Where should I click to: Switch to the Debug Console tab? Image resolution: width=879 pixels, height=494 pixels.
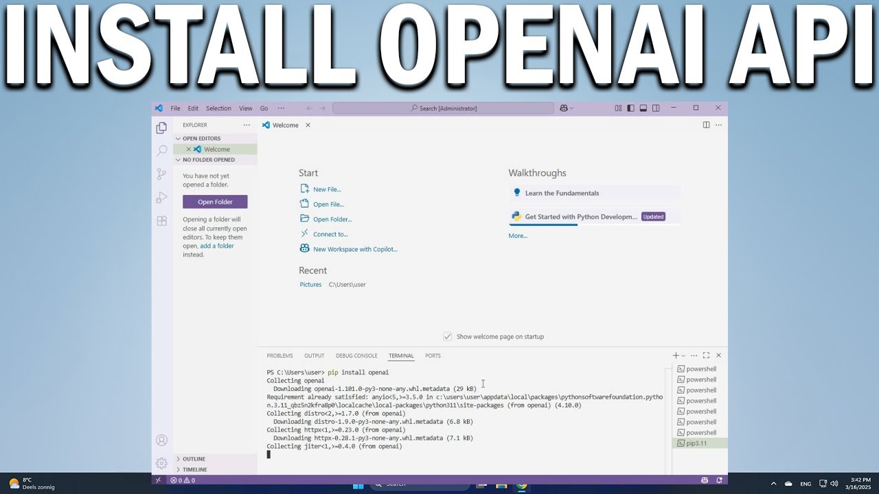point(356,355)
